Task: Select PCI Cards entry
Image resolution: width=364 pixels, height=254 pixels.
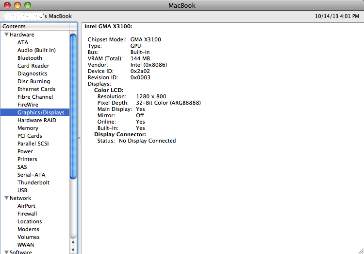Action: [x=30, y=136]
